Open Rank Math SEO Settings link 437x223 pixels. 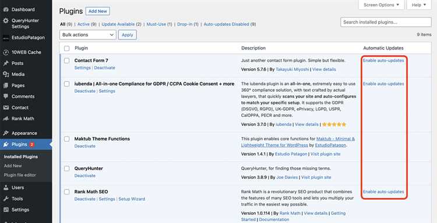[x=107, y=199]
